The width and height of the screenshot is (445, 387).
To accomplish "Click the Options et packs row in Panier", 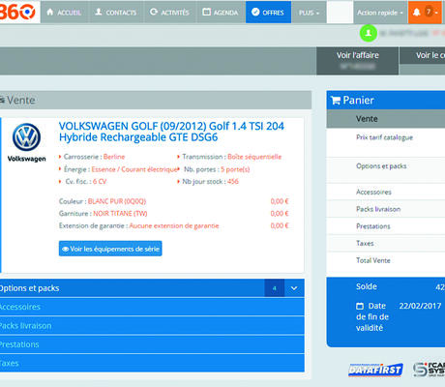I will [386, 170].
